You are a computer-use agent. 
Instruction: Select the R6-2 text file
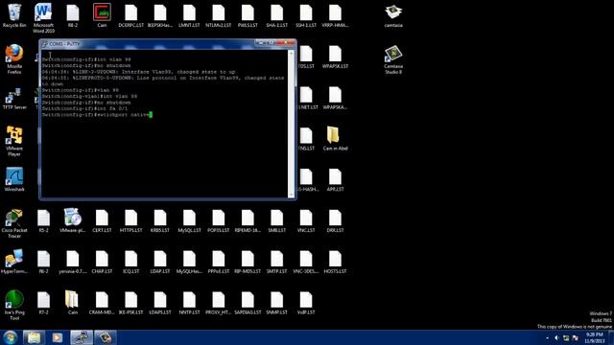click(43, 262)
